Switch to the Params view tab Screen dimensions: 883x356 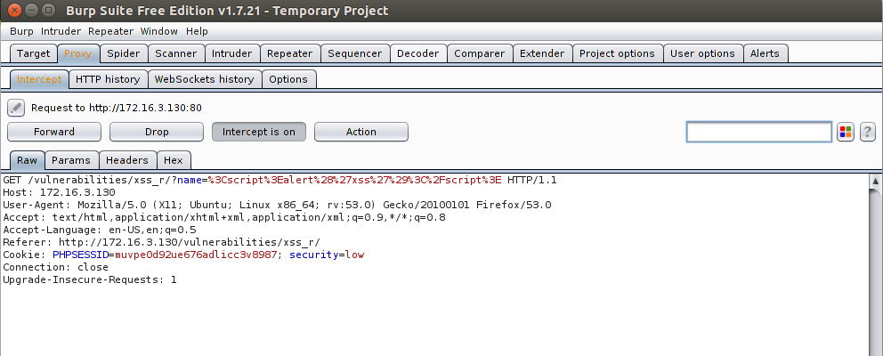71,160
